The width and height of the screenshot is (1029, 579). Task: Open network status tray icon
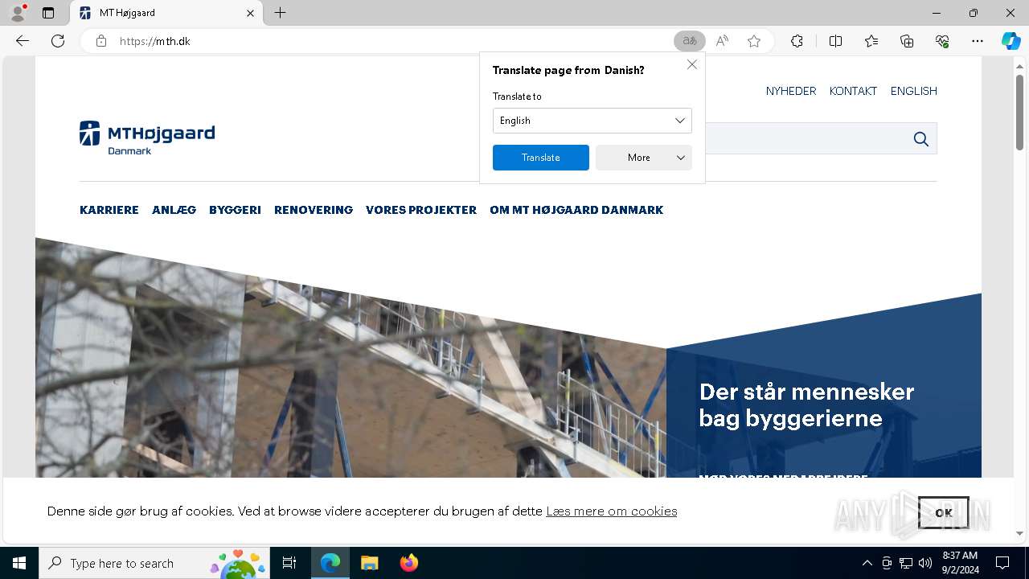[906, 563]
